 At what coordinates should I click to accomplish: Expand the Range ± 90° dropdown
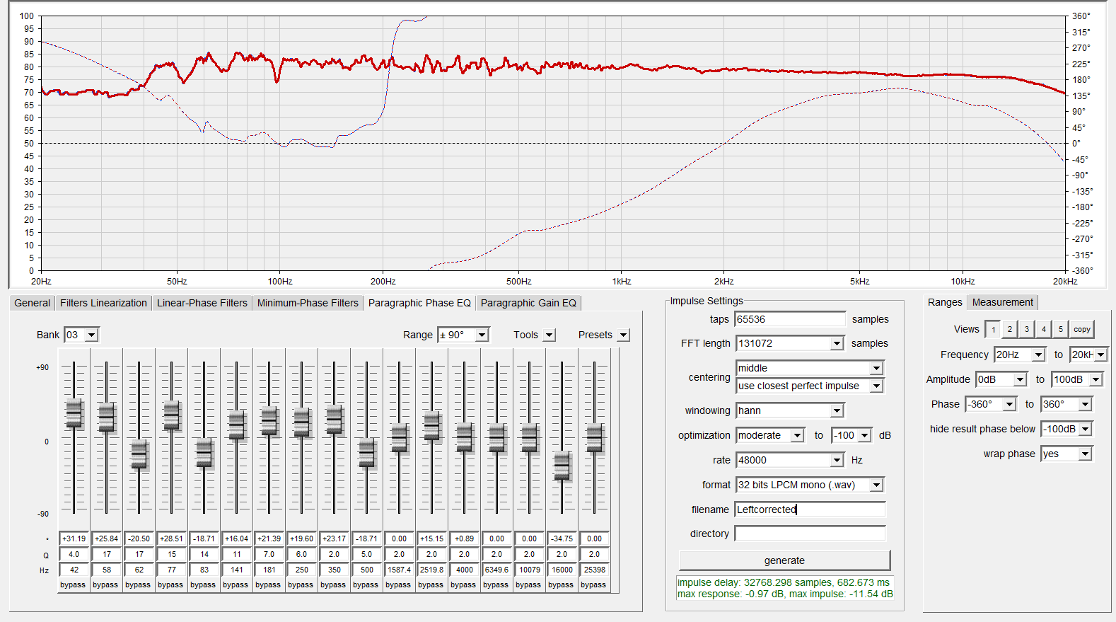point(482,335)
